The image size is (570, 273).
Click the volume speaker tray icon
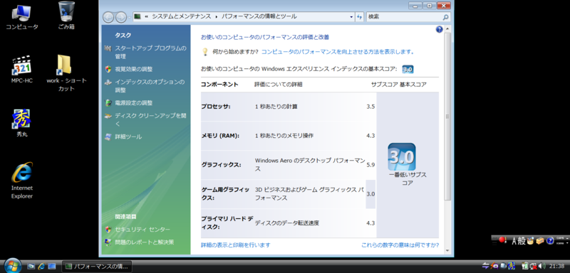pos(541,266)
